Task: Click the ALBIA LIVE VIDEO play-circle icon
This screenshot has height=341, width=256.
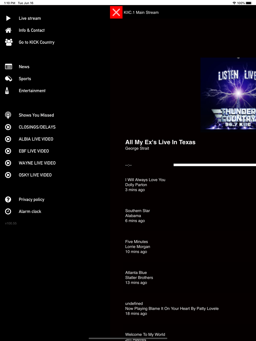Action: (x=8, y=139)
